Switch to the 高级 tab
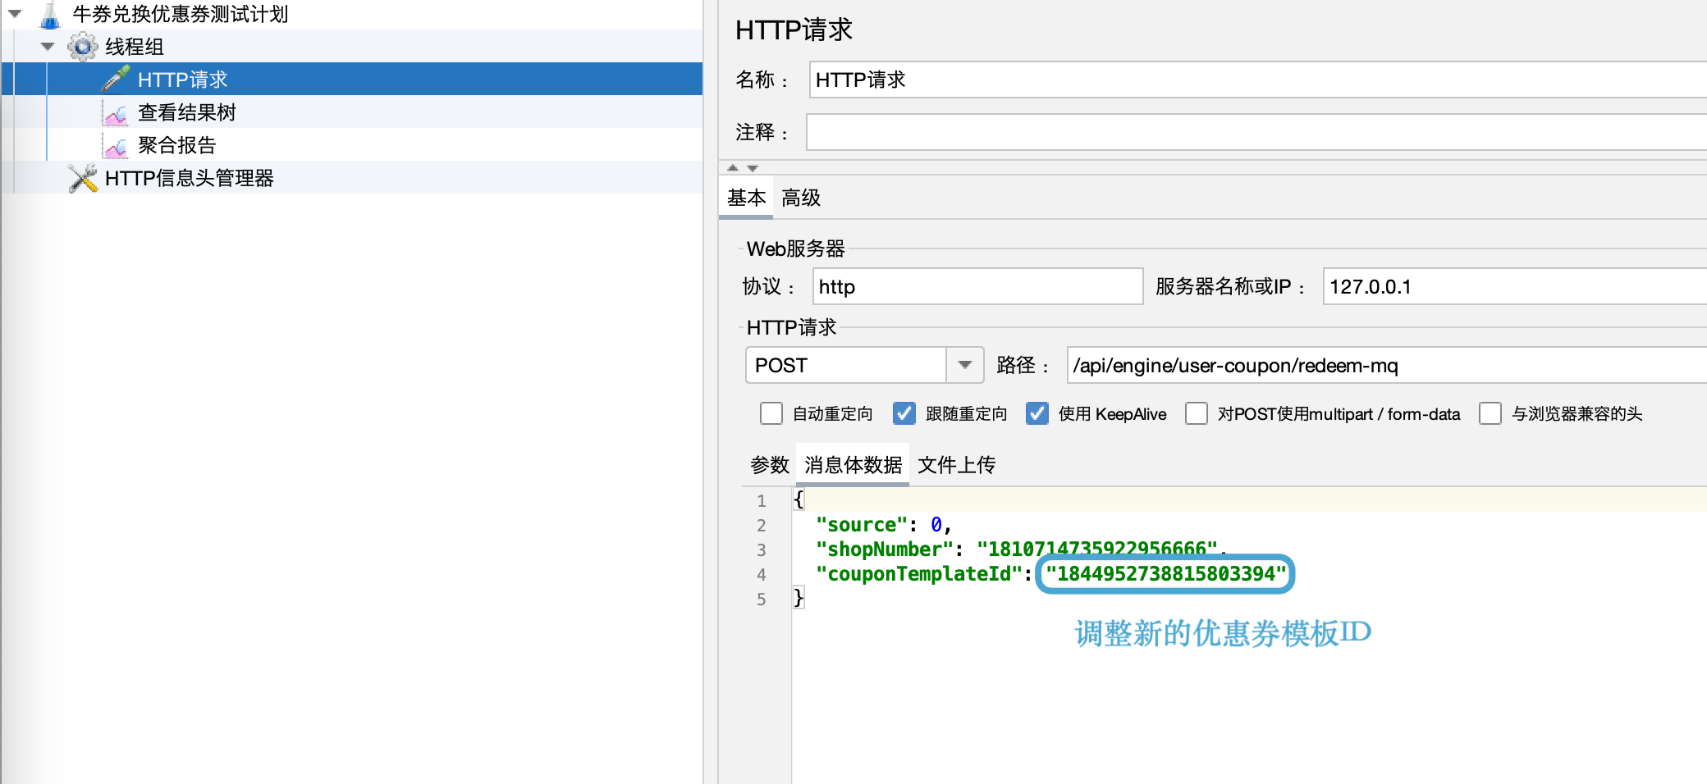The height and width of the screenshot is (784, 1707). tap(800, 198)
